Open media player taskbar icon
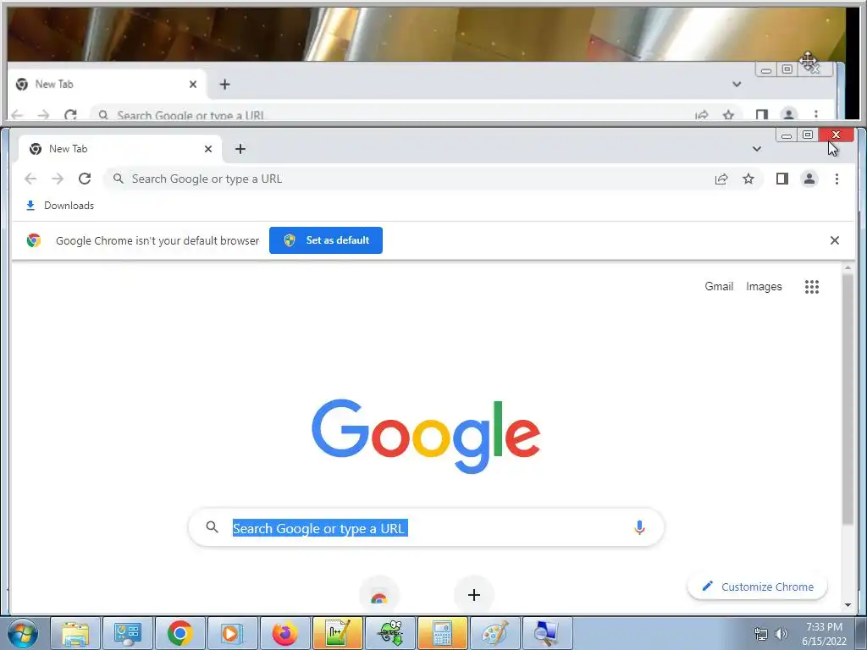The height and width of the screenshot is (650, 867). [232, 633]
